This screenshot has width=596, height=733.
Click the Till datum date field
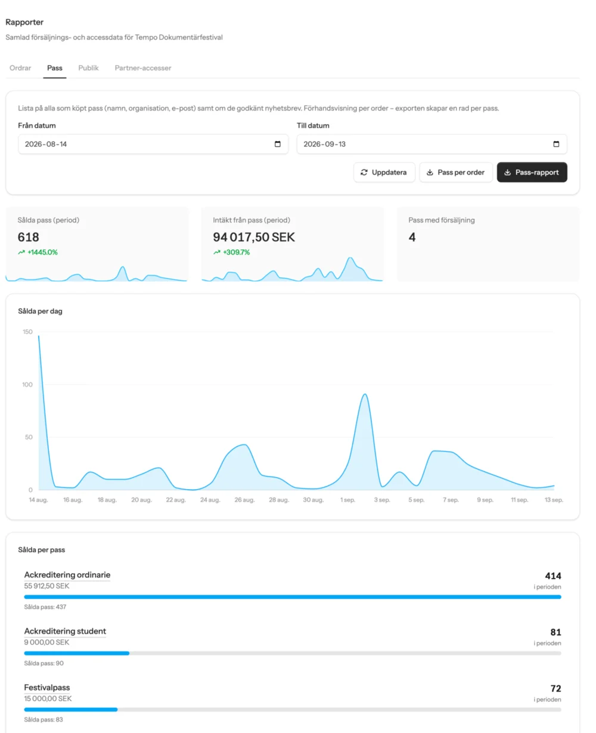(432, 144)
